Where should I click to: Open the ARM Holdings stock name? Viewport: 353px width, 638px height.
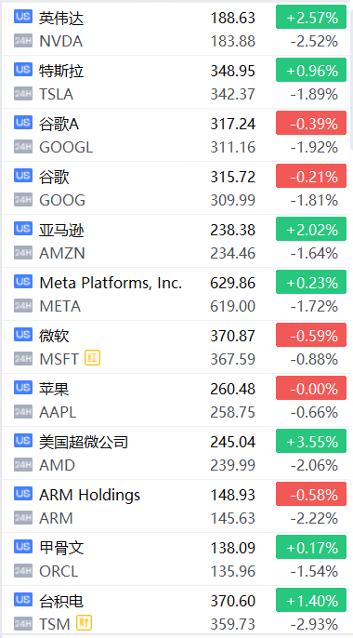point(89,495)
